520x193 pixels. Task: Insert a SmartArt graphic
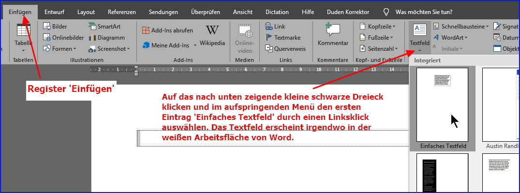pyautogui.click(x=104, y=27)
